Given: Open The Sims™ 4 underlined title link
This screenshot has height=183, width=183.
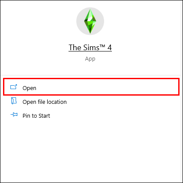Looking at the screenshot, I should 90,48.
